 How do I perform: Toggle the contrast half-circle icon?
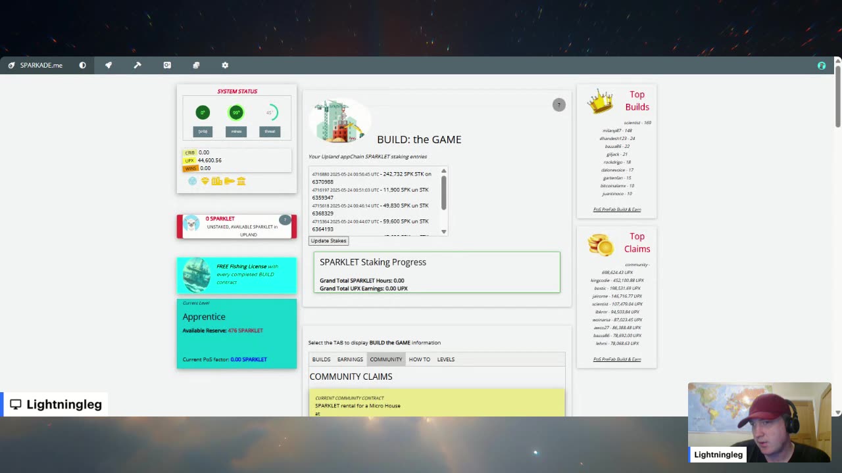point(82,65)
